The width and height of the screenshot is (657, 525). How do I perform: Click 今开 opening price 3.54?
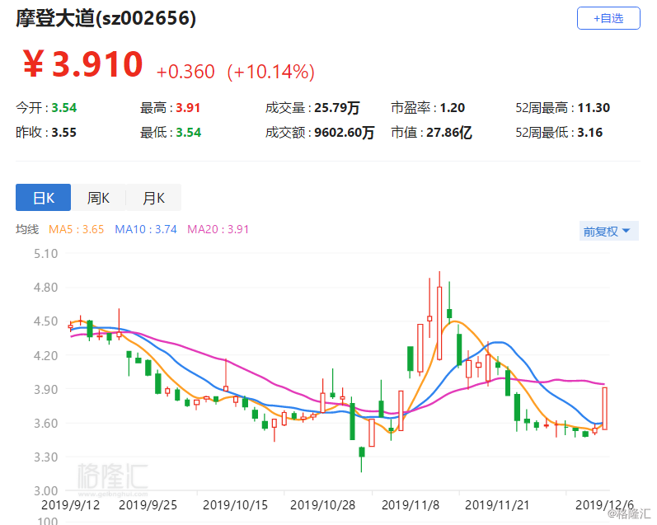coord(64,108)
